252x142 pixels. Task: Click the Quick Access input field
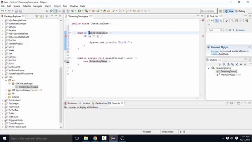coord(208,11)
